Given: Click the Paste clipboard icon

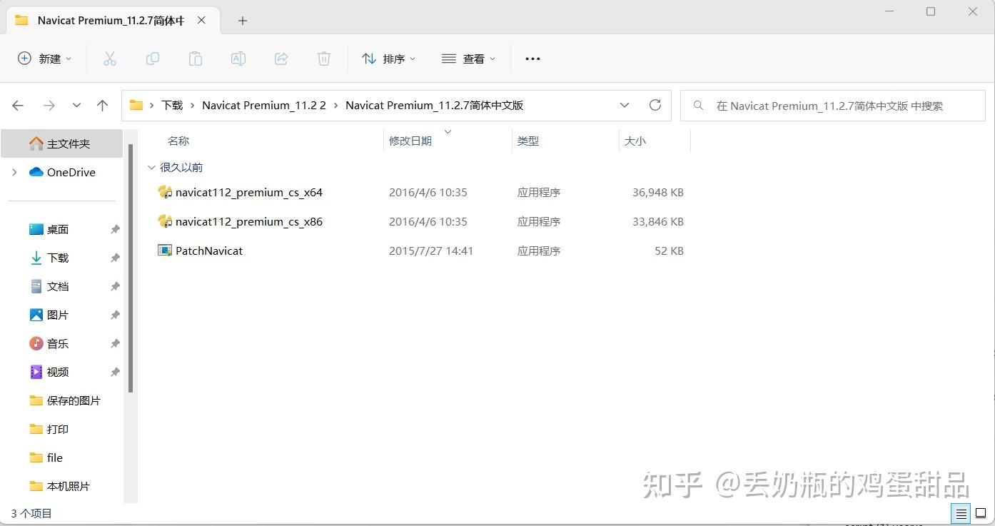Looking at the screenshot, I should click(195, 59).
